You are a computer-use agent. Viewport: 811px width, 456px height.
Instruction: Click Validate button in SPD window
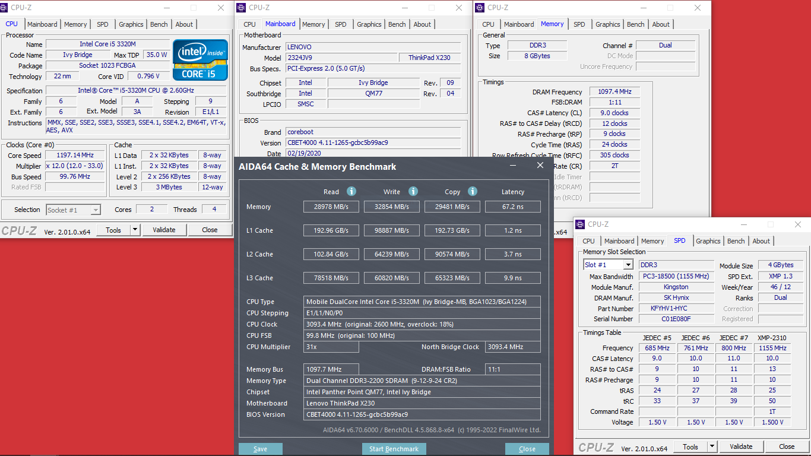coord(741,446)
